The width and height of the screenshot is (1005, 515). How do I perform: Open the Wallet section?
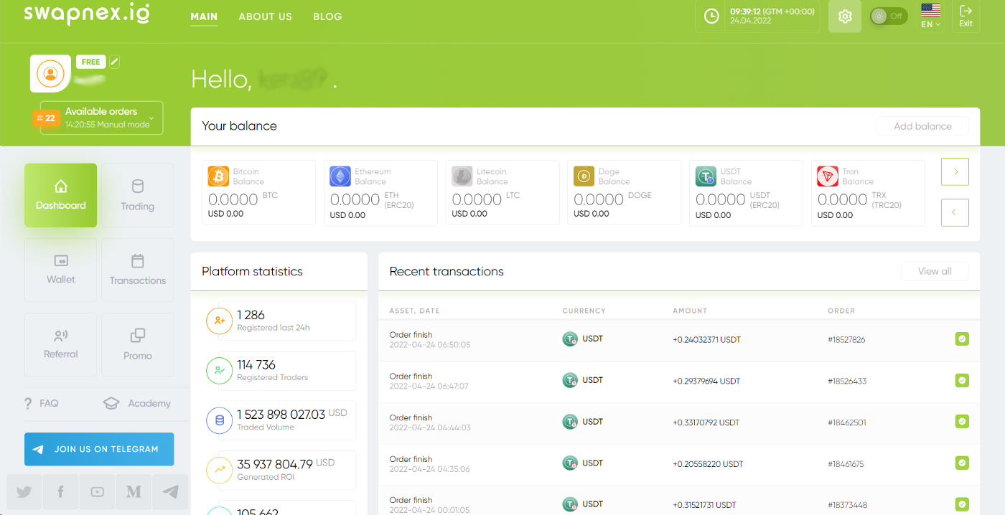(60, 270)
